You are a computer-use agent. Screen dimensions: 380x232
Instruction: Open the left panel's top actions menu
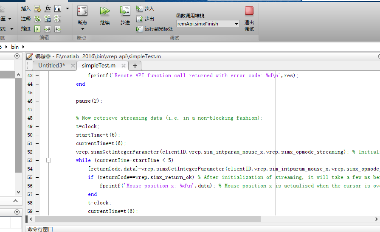[17, 56]
